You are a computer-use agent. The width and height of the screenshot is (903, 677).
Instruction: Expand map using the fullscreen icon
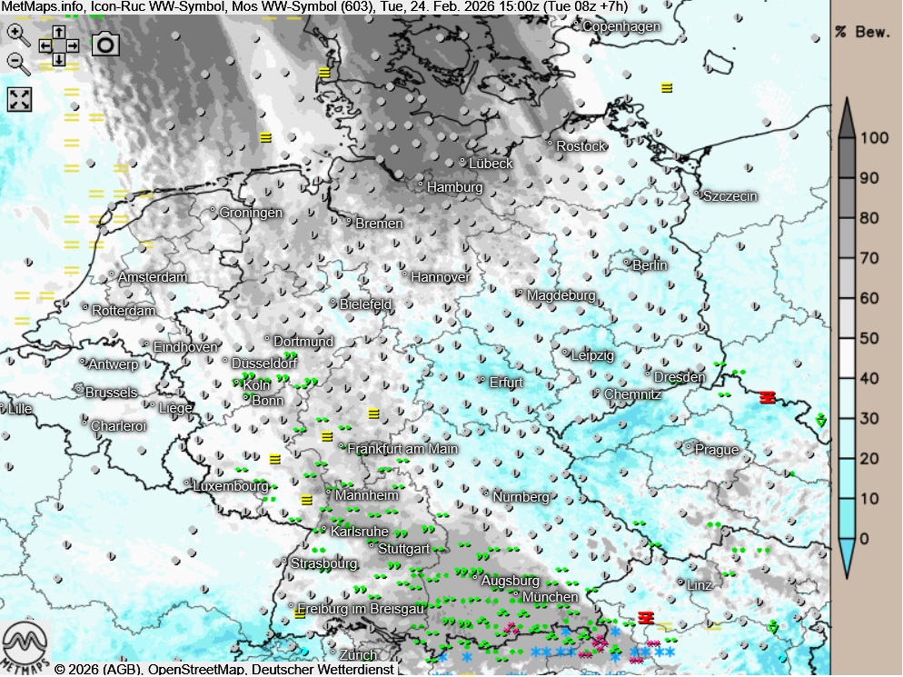pyautogui.click(x=20, y=100)
